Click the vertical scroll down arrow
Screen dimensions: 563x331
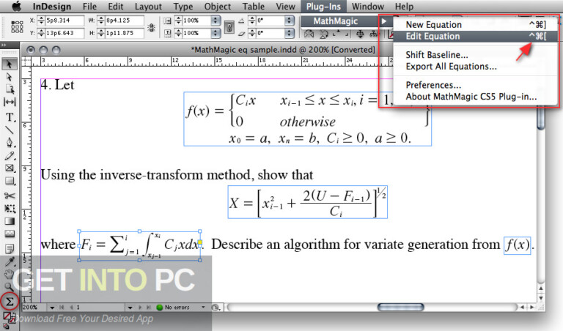click(541, 298)
